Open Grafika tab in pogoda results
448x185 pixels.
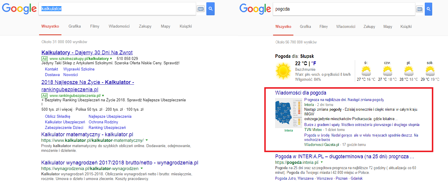[305, 26]
